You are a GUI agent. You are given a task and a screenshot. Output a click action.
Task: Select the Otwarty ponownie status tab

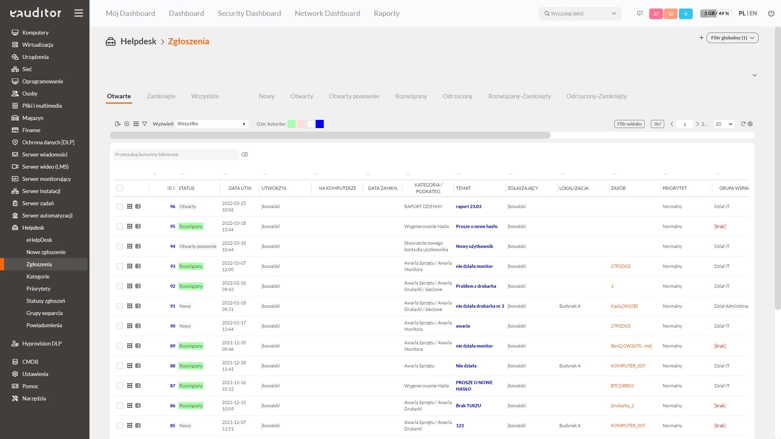354,96
